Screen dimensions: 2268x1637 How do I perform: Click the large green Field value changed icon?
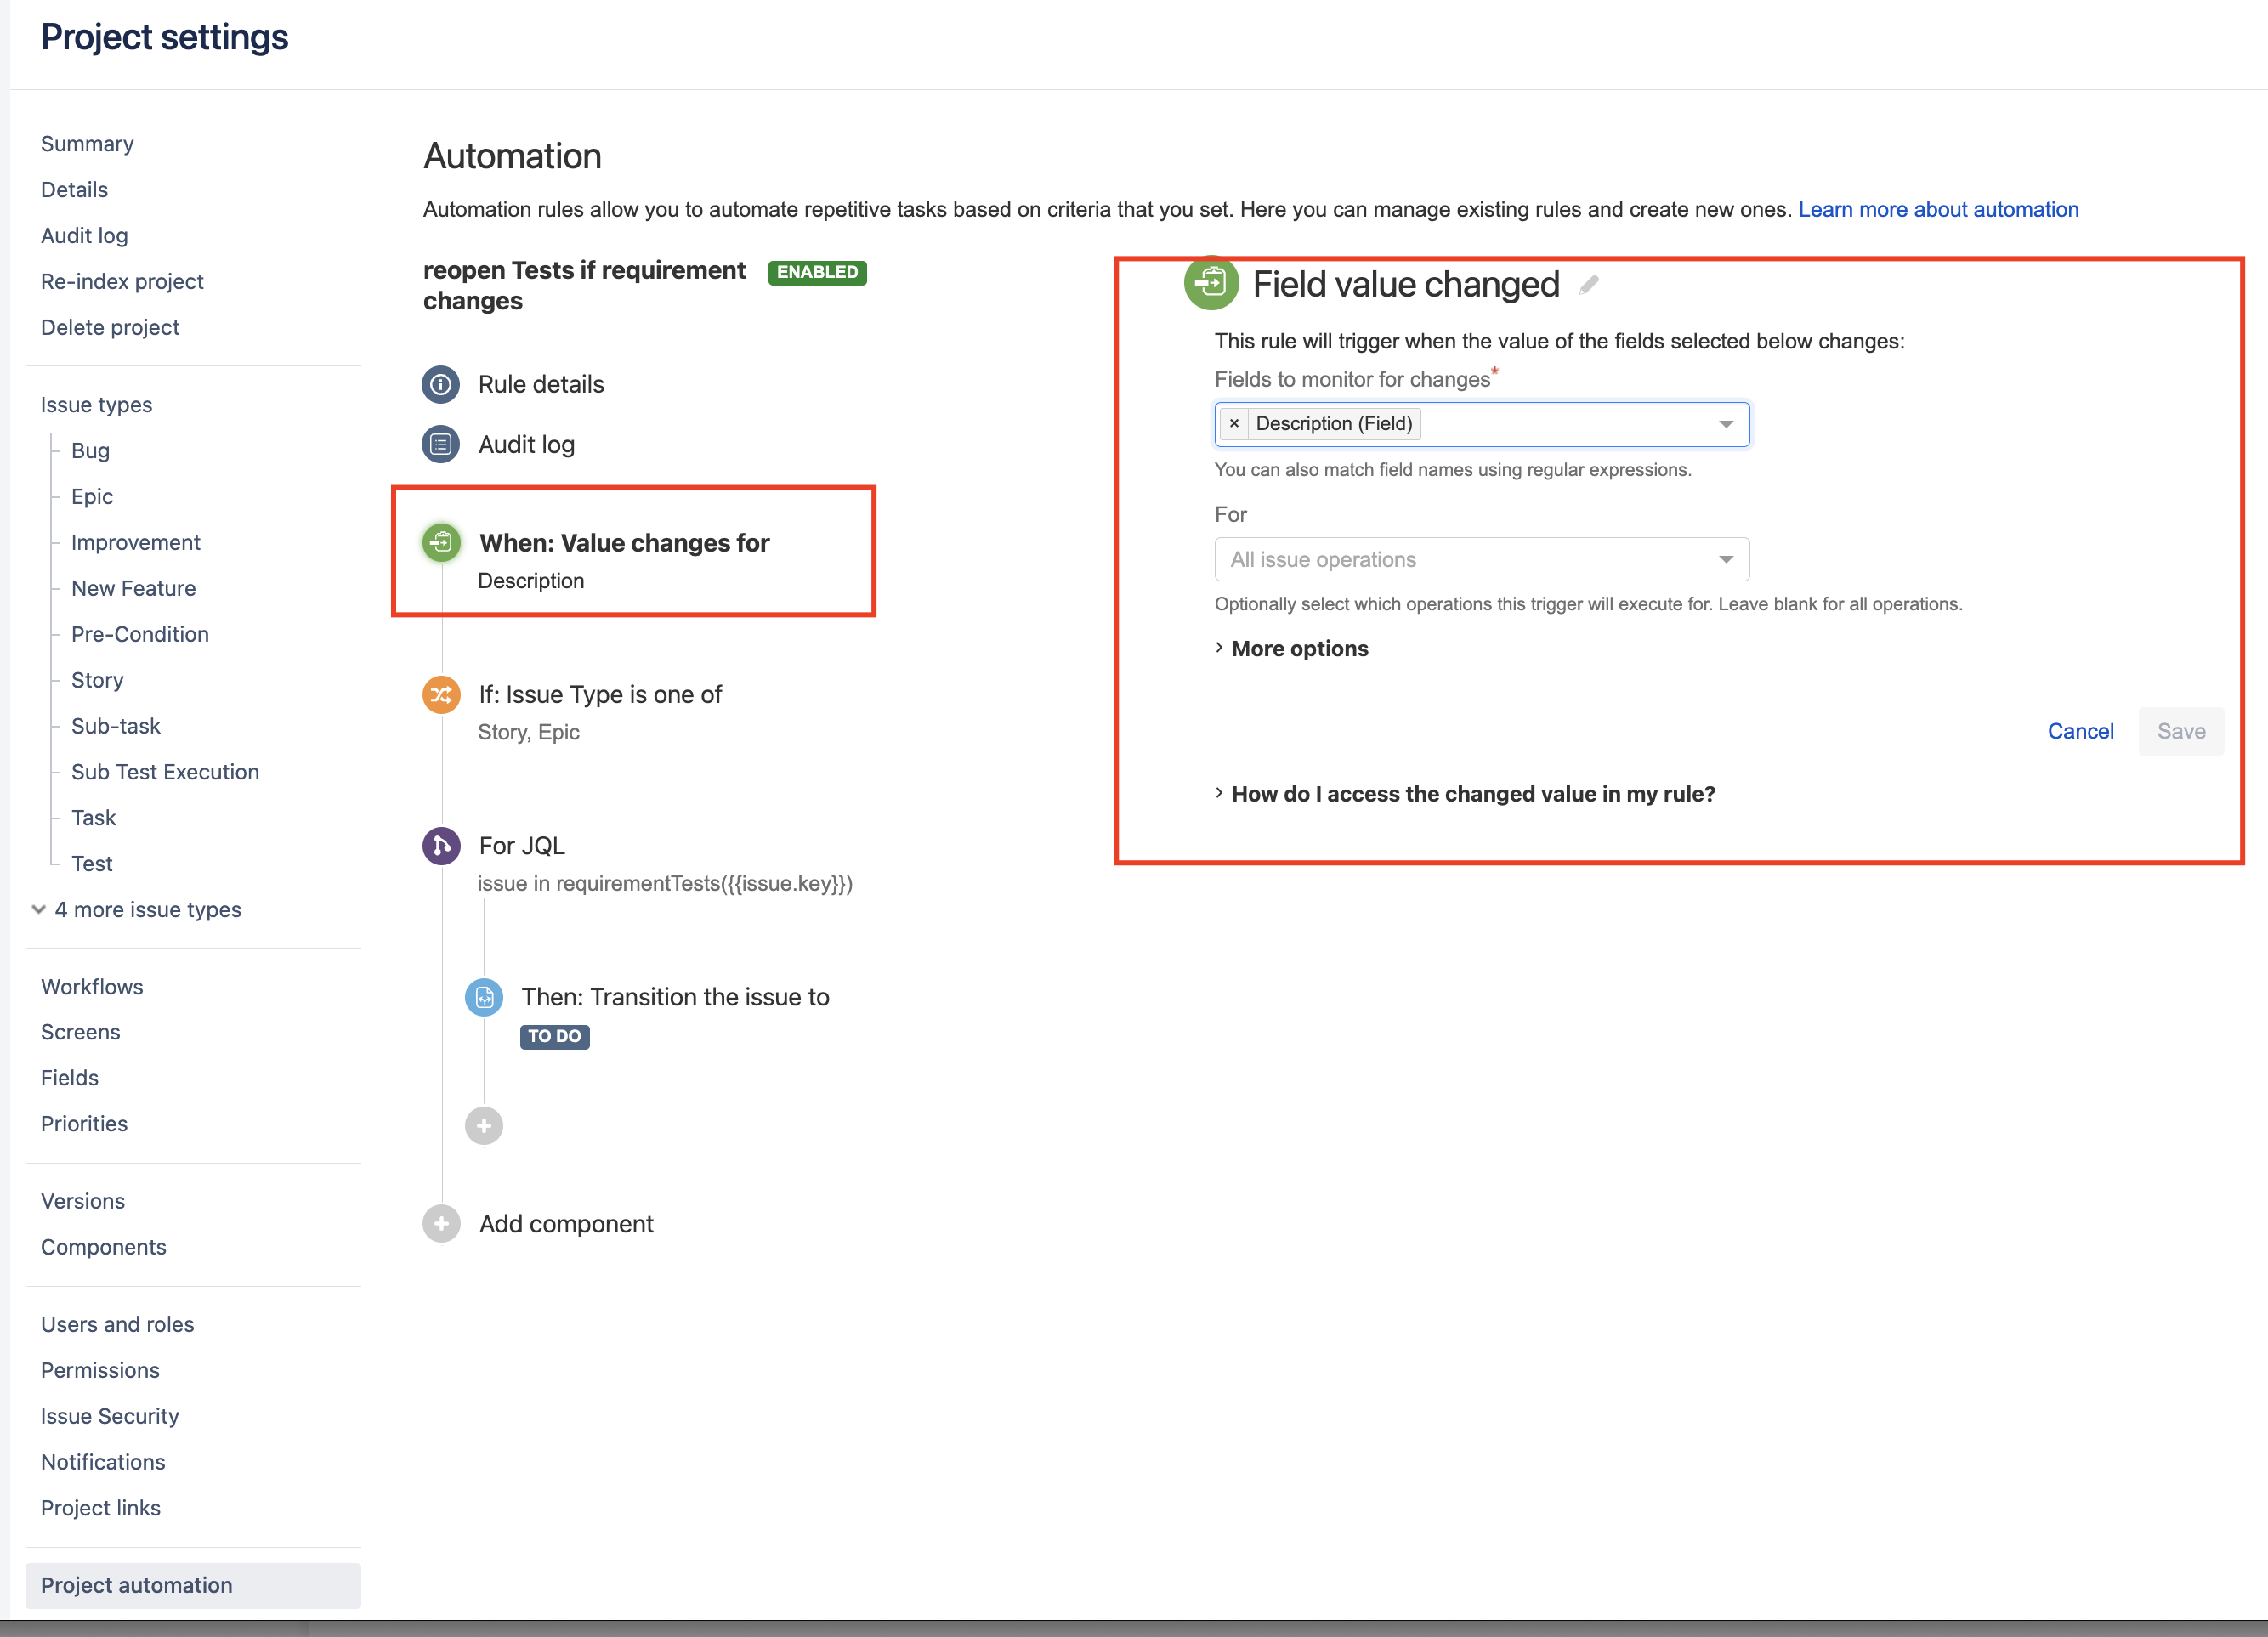coord(1211,283)
